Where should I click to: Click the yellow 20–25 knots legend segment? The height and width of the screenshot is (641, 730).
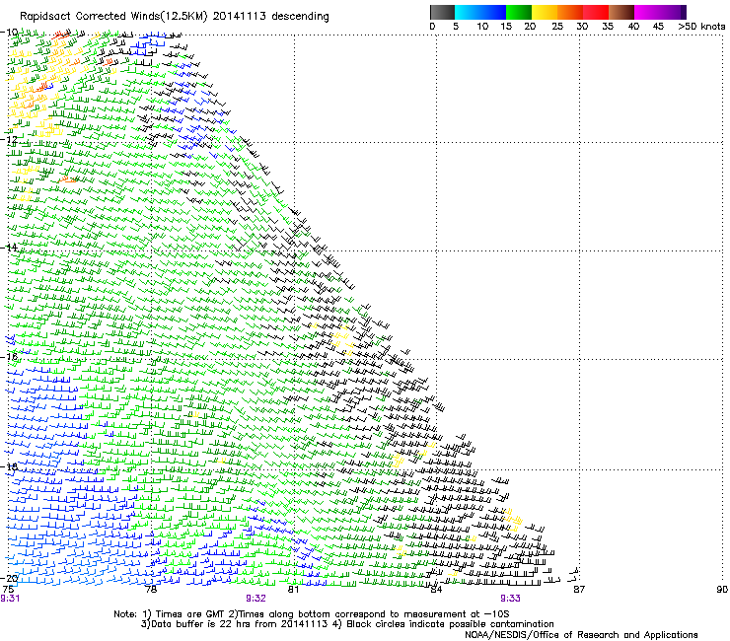(x=545, y=12)
